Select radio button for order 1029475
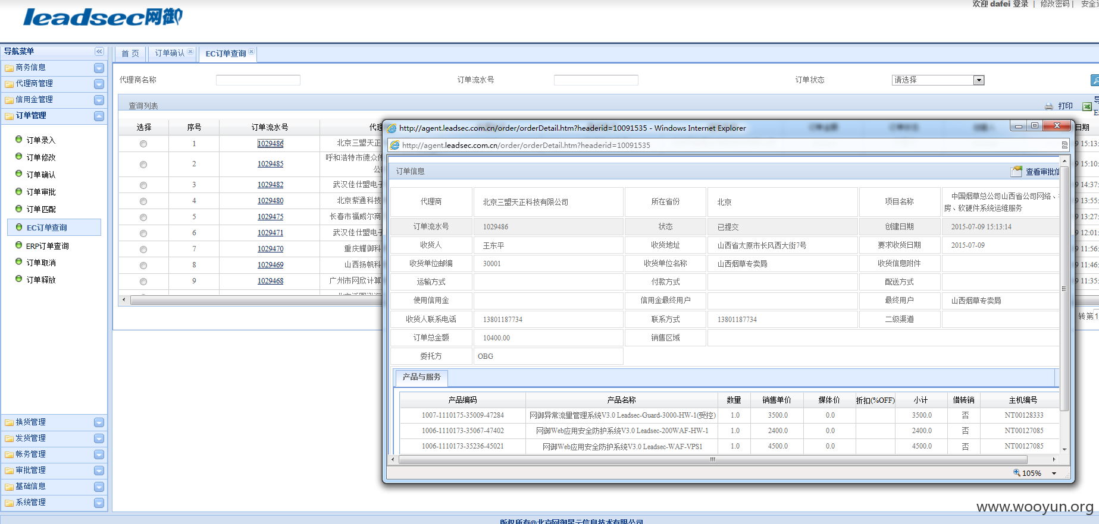The width and height of the screenshot is (1099, 524). [x=143, y=217]
